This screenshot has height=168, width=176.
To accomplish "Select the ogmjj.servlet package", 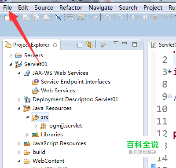I will (x=66, y=126).
